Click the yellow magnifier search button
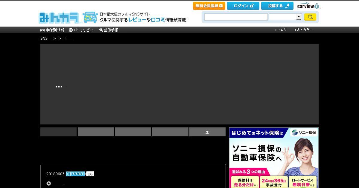The image size is (359, 188). [x=310, y=17]
